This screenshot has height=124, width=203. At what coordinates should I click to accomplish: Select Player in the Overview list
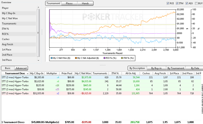coord(19,8)
